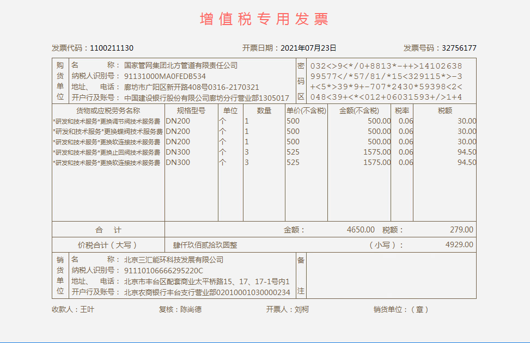
Task: Click seller address 北京市丰台区配套商业太平桥路15、17、17-1号内1
Action: tap(207, 281)
